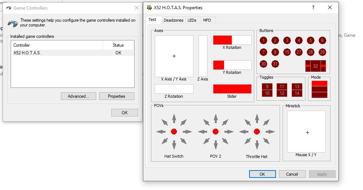Click the game controller icon in Game Controllers title
The width and height of the screenshot is (363, 190).
9,8
